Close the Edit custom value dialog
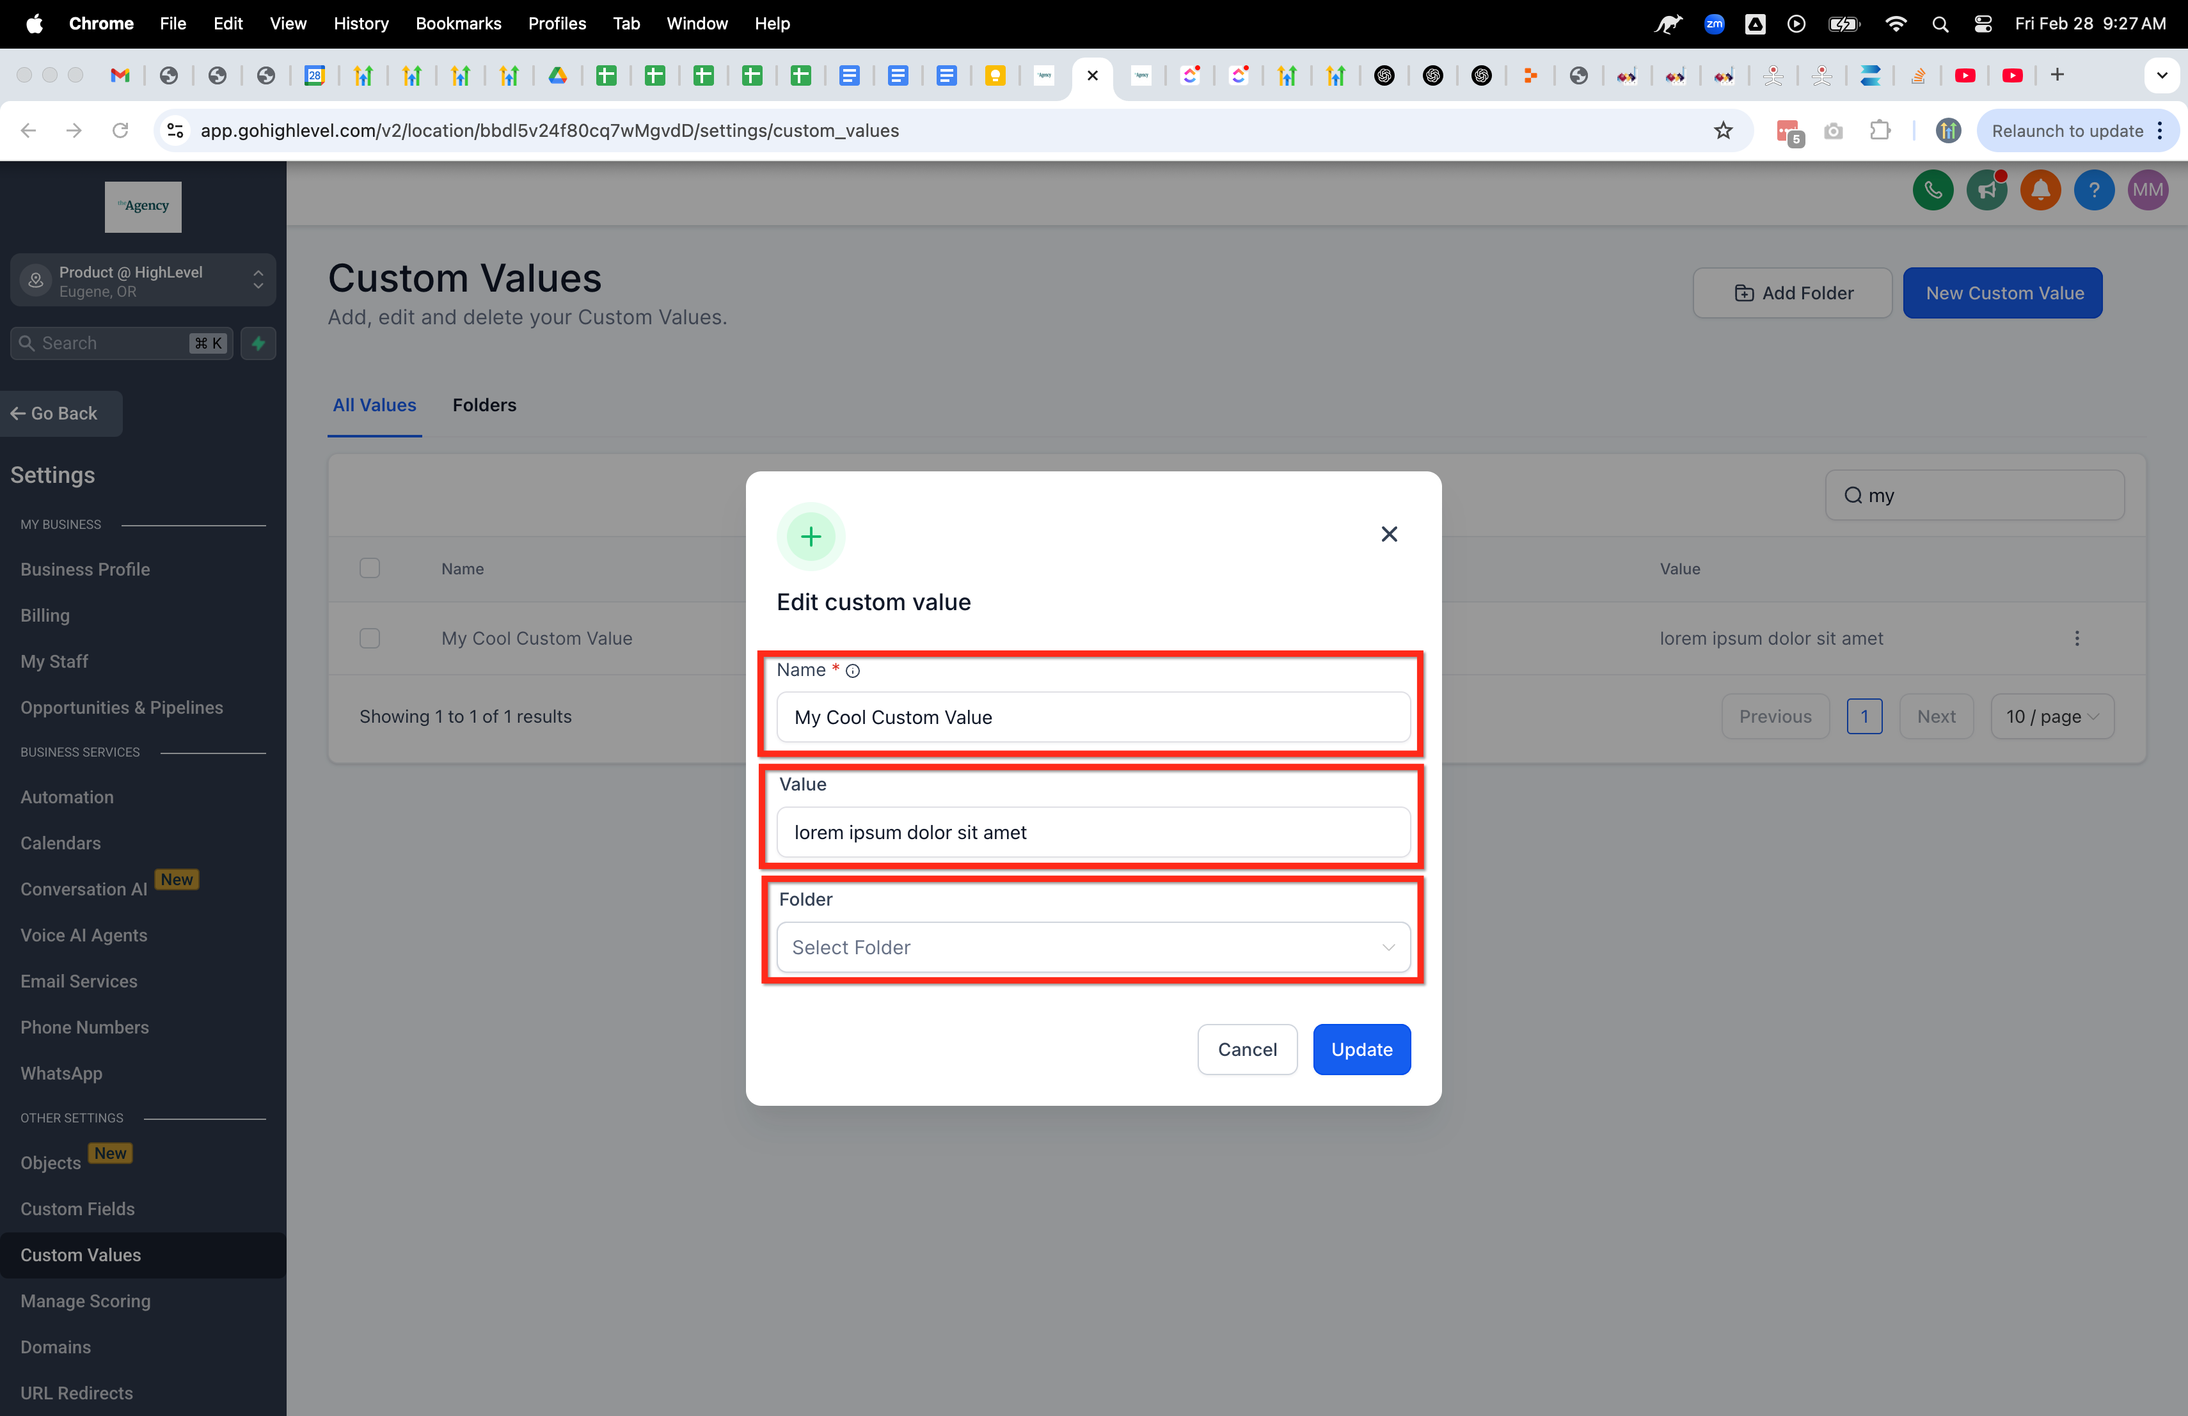This screenshot has width=2188, height=1416. tap(1388, 534)
